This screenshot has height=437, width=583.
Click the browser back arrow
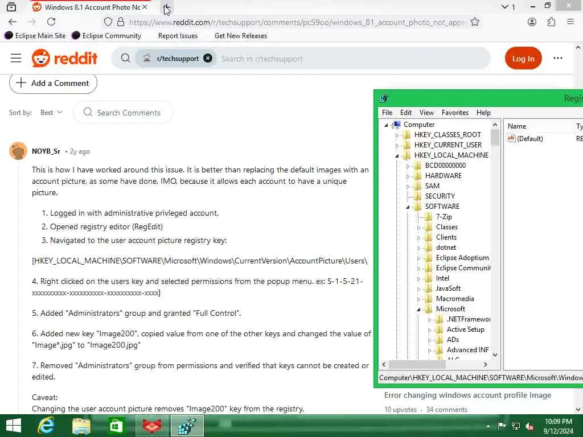click(13, 22)
